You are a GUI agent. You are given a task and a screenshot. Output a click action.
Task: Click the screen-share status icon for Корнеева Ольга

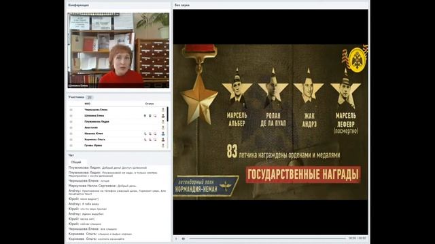tap(155, 140)
